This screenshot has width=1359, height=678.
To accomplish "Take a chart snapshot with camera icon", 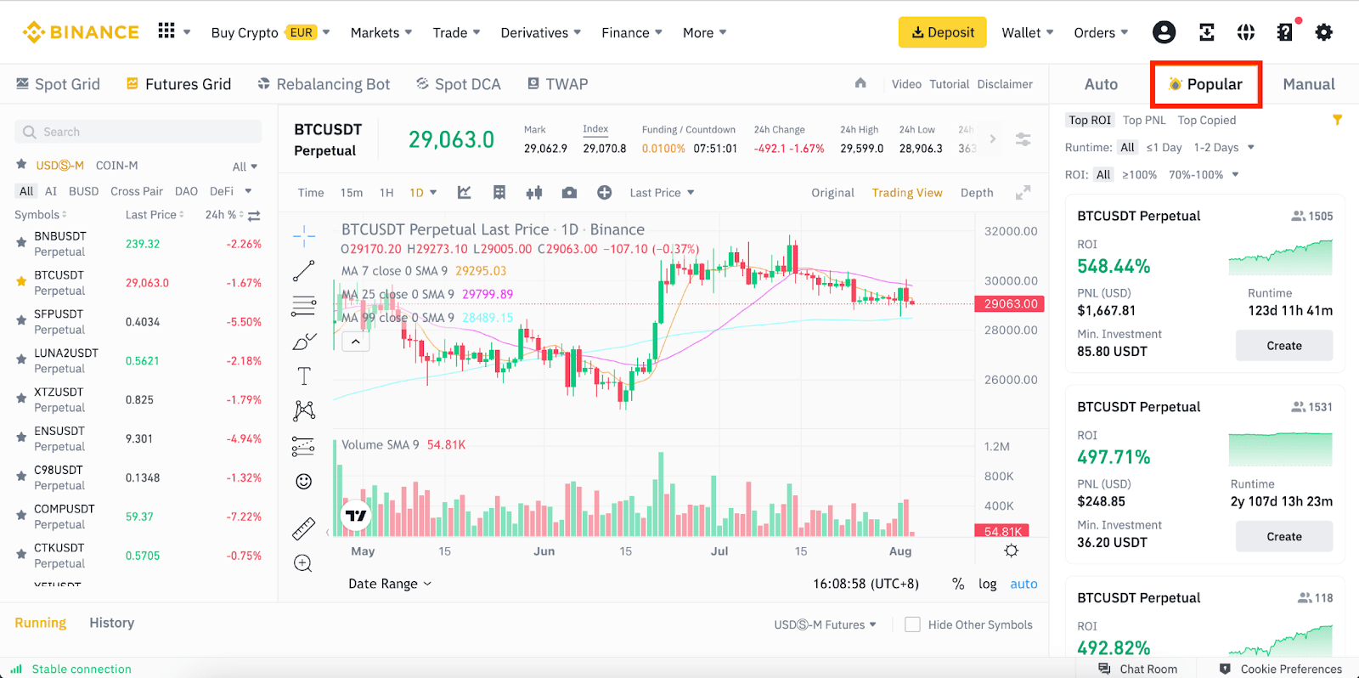I will pos(569,193).
